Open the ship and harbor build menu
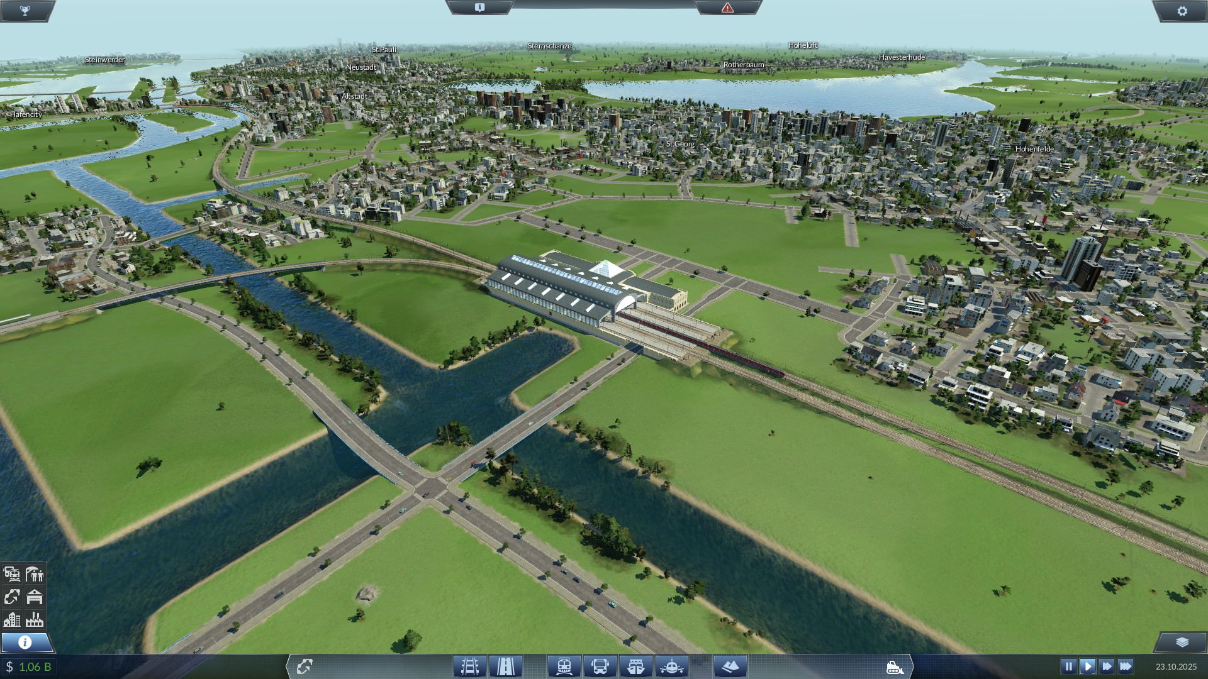Viewport: 1208px width, 679px height. (636, 666)
